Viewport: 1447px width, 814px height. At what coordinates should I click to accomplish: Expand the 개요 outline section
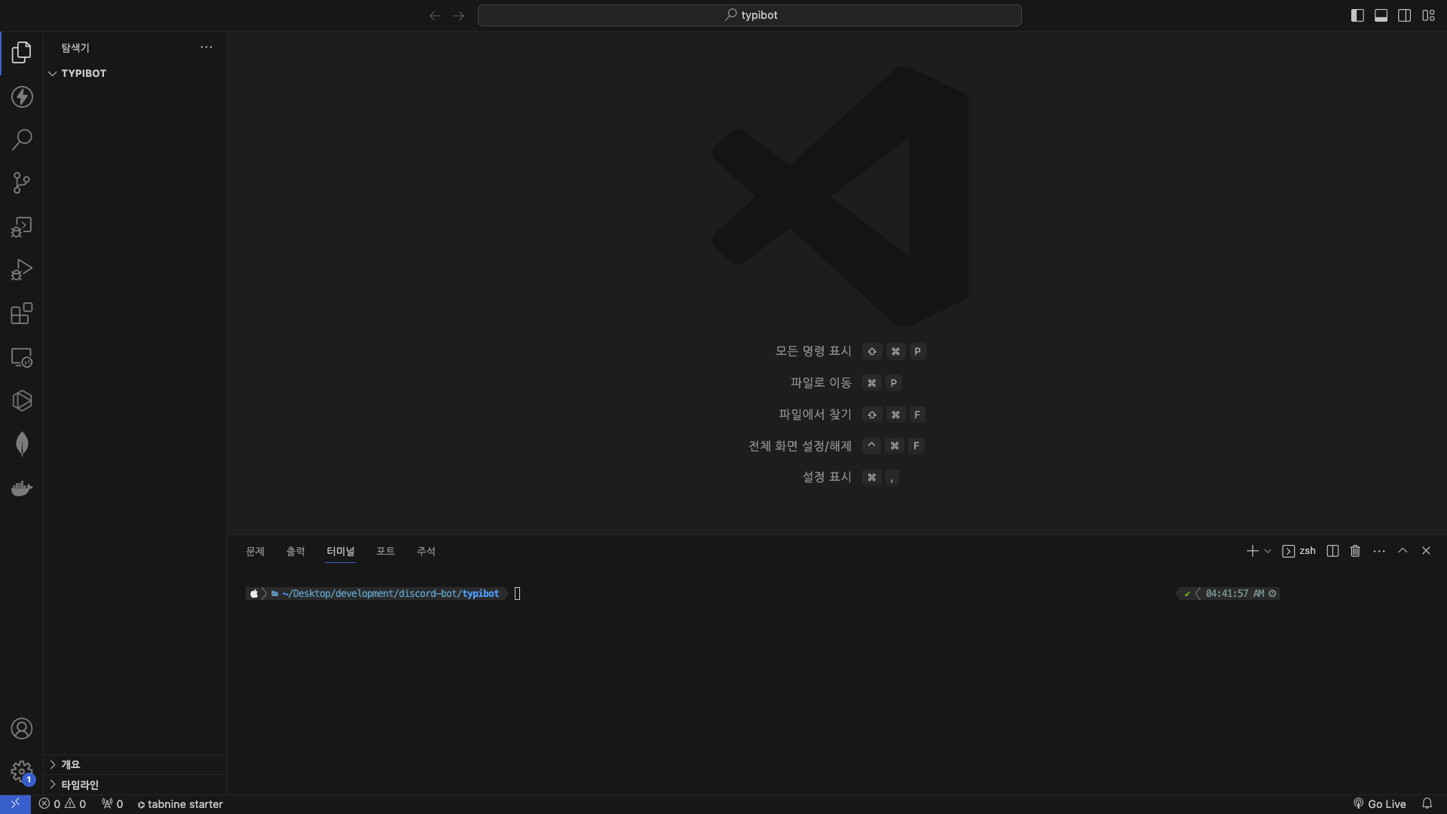tap(136, 764)
